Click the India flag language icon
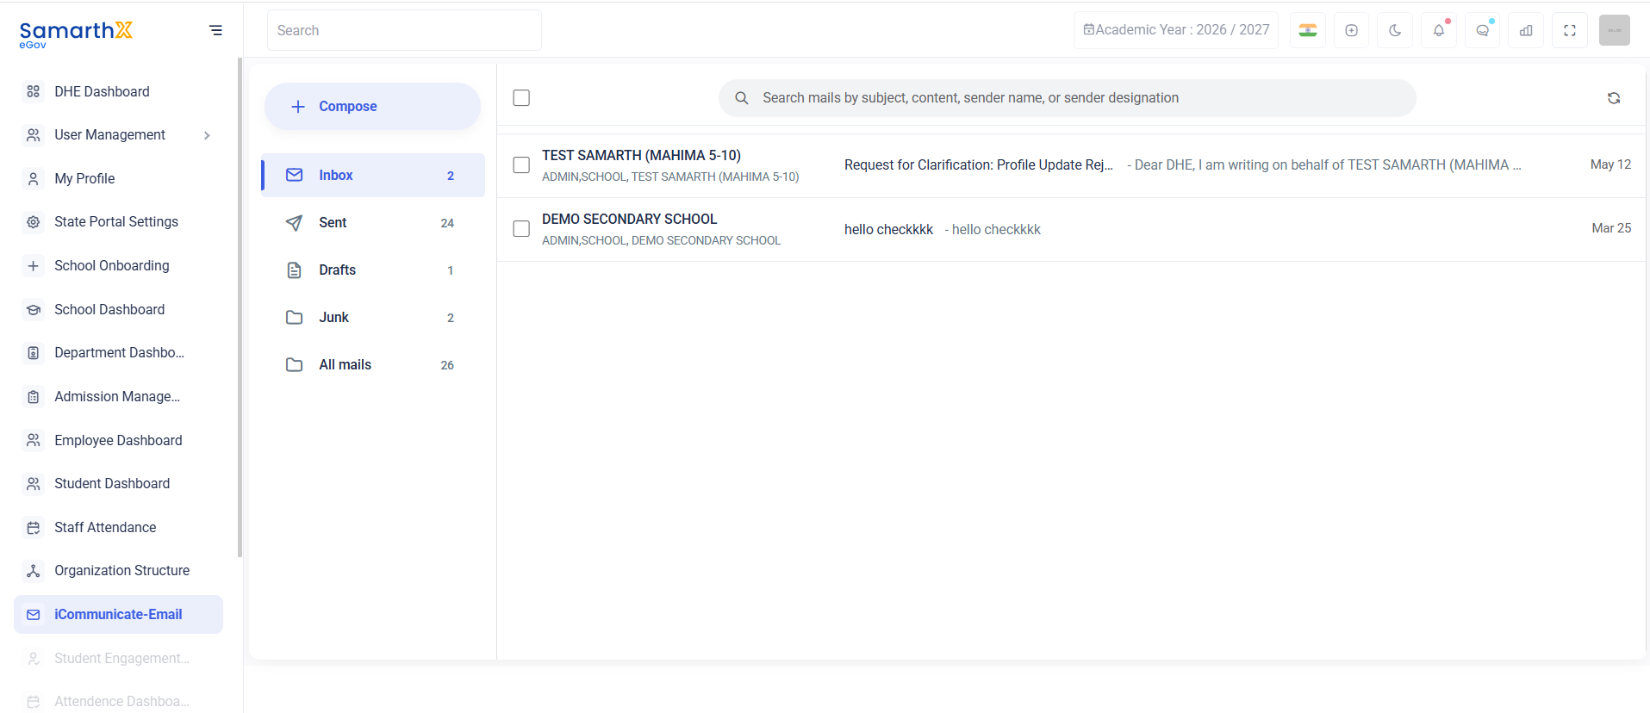This screenshot has width=1650, height=713. [x=1308, y=30]
